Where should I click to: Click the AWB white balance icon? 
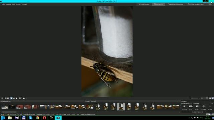[191, 106]
